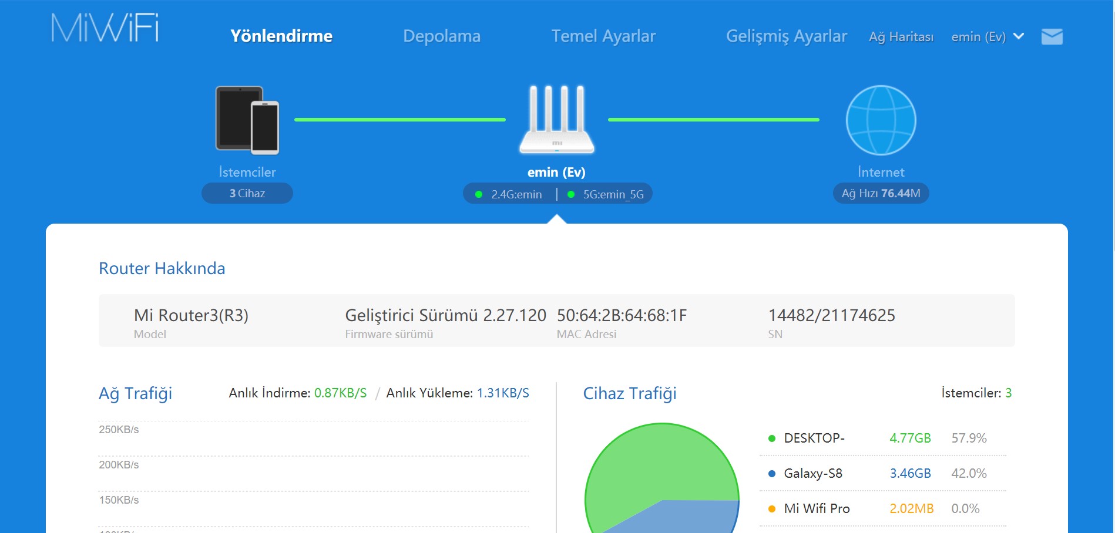1115x533 pixels.
Task: Click the 5G:emin_5G network label
Action: (613, 194)
